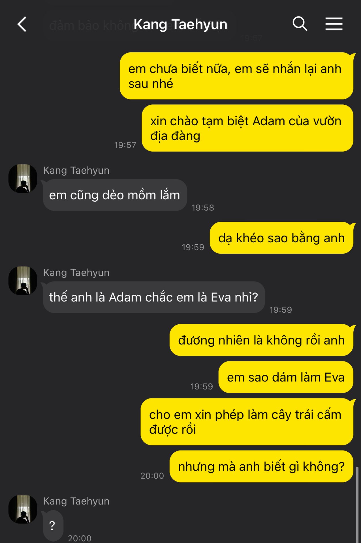The image size is (361, 543).
Task: Select message "em chưa biết nữa, em sẽ nhắn lại anh sau nhé"
Action: pos(236,76)
